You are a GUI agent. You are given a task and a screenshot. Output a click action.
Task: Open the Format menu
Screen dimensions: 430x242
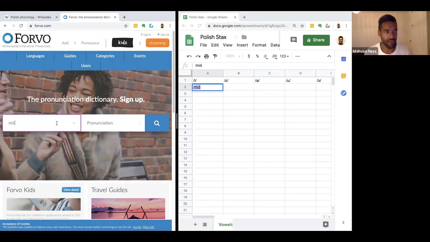coord(259,45)
